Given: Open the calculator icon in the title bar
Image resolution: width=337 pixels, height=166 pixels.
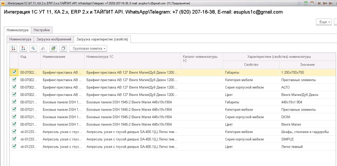Looking at the screenshot, I should point(306,3).
